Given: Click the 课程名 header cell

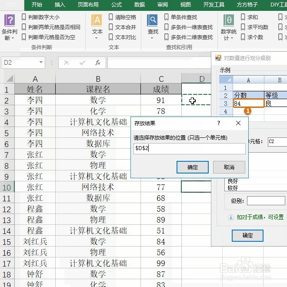Looking at the screenshot, I should point(98,89).
